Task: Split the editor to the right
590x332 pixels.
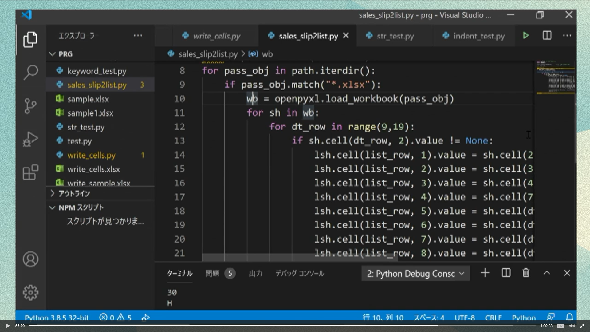Action: [547, 36]
